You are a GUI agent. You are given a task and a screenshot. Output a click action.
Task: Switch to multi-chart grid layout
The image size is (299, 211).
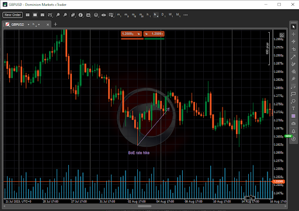[x=27, y=15]
